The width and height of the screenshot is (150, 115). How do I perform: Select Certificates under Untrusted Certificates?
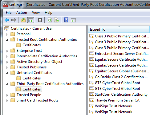tap(32, 78)
